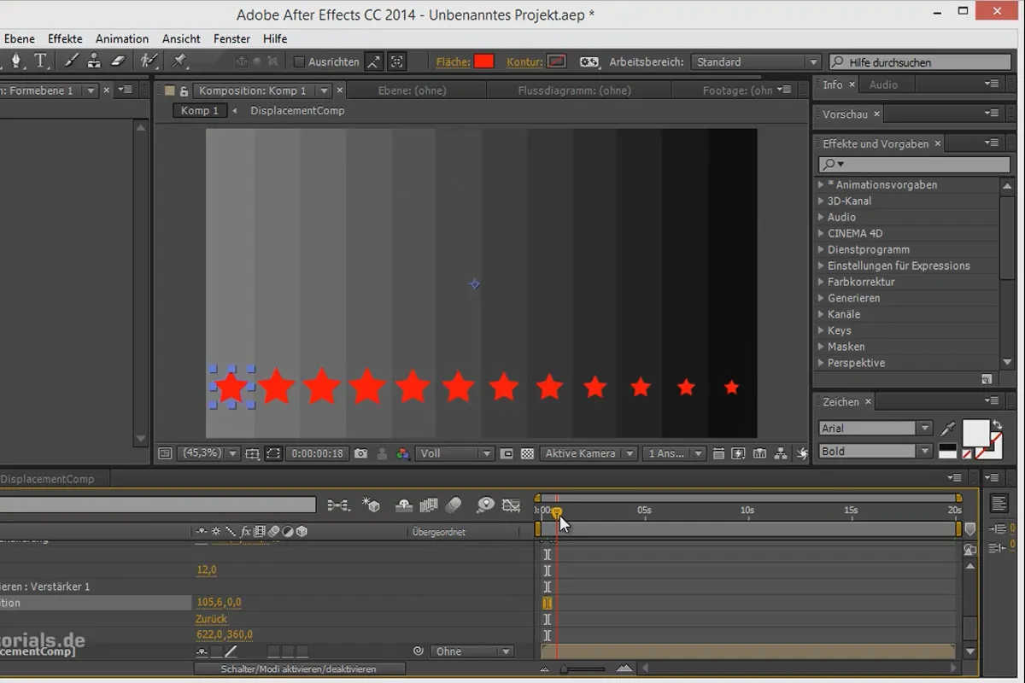Open the Animation menu
The width and height of the screenshot is (1025, 683).
pos(122,38)
